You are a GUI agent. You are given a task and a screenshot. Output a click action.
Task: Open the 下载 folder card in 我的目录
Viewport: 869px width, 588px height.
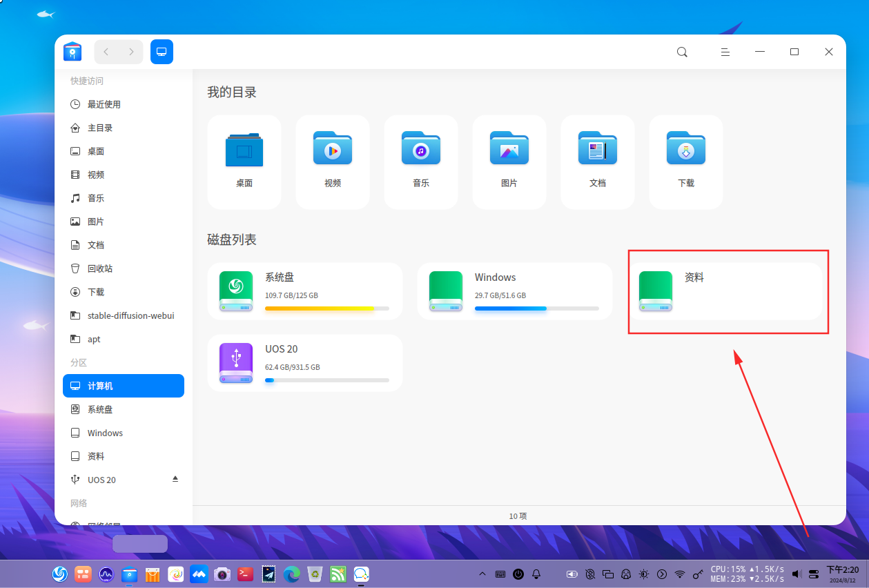pyautogui.click(x=686, y=162)
